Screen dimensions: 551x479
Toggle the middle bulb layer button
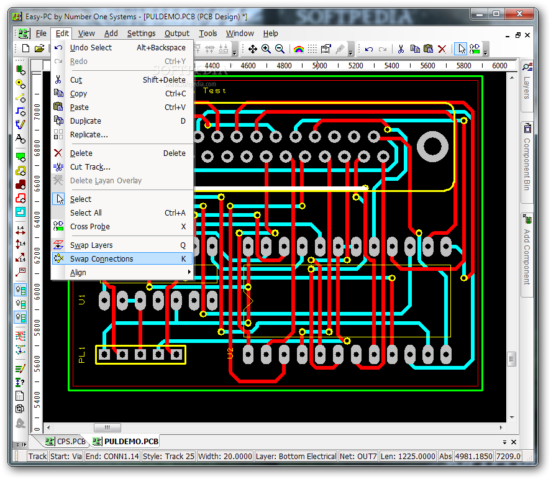click(x=20, y=304)
